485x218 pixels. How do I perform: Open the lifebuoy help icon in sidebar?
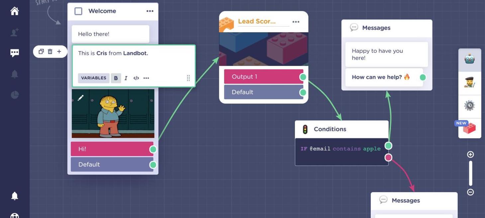[15, 215]
